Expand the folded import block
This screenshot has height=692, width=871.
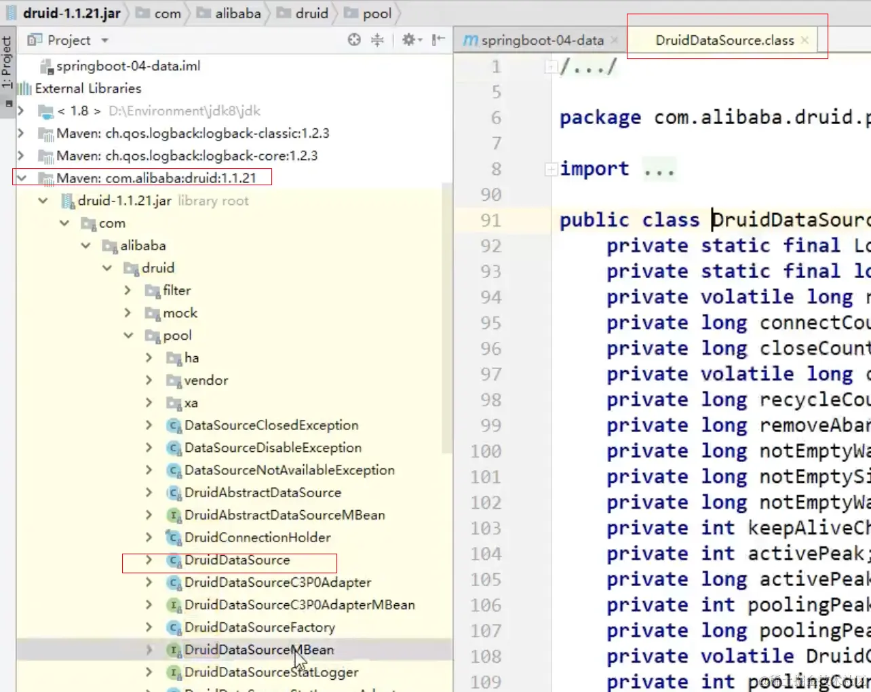click(x=551, y=169)
